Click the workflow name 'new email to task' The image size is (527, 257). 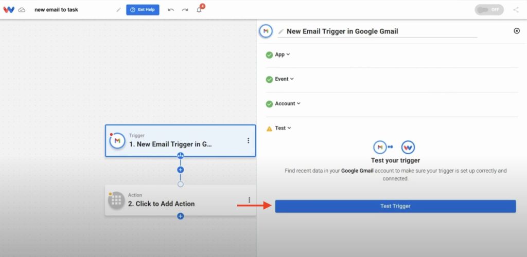click(x=56, y=10)
